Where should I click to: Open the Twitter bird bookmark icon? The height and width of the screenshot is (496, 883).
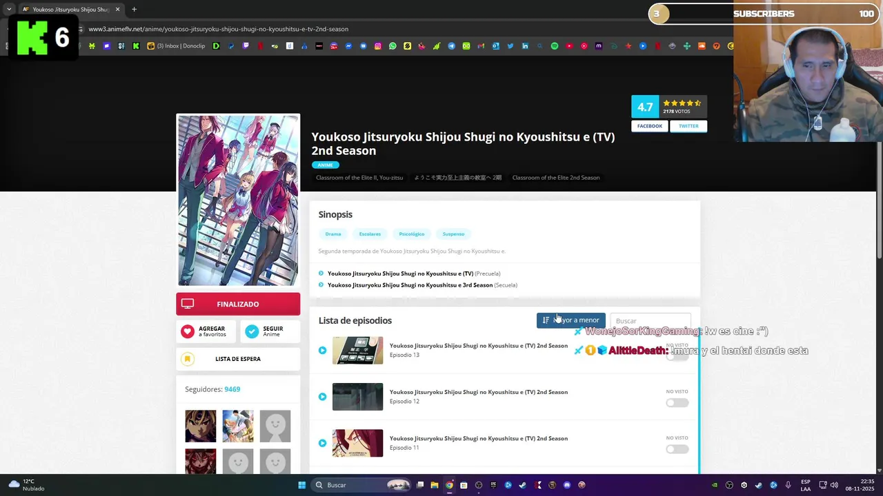[510, 46]
